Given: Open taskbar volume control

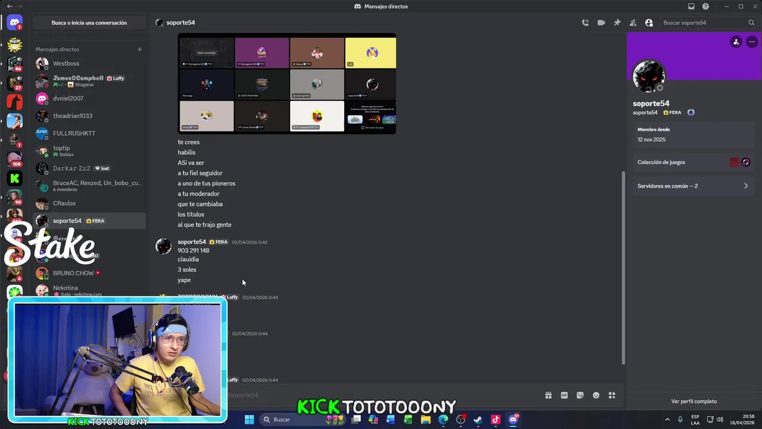Looking at the screenshot, I should point(720,419).
